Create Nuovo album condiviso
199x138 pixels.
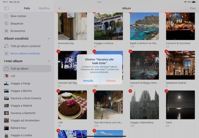27,53
